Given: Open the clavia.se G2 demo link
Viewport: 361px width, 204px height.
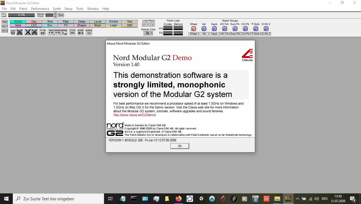Looking at the screenshot, I should 135,115.
